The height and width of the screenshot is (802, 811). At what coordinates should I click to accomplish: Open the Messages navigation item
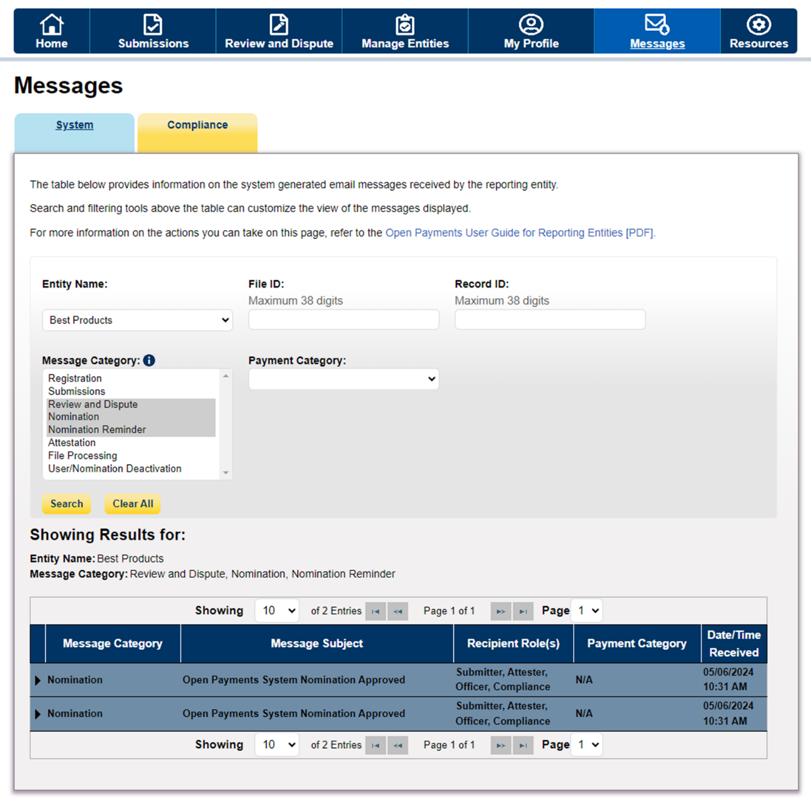[x=657, y=31]
